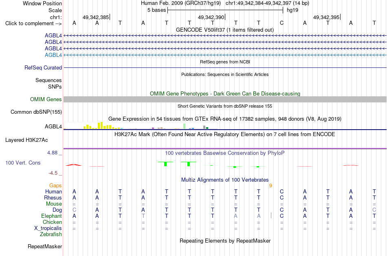
Task: Click 'Repeating Elements by RepeatMasker' title
Action: coord(225,241)
